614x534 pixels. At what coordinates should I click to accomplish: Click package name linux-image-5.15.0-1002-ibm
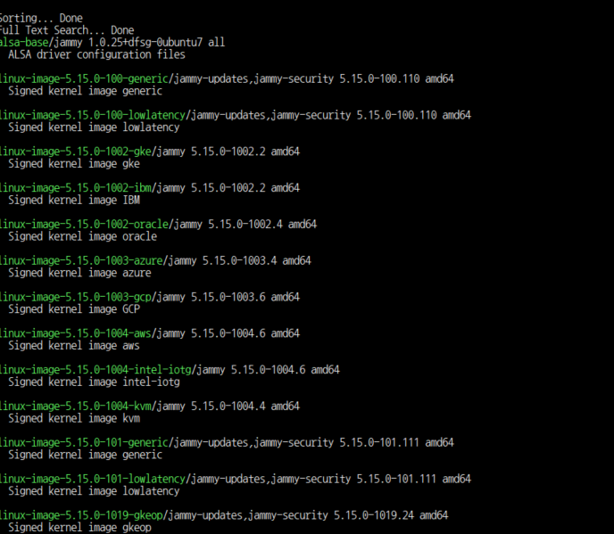(x=75, y=188)
